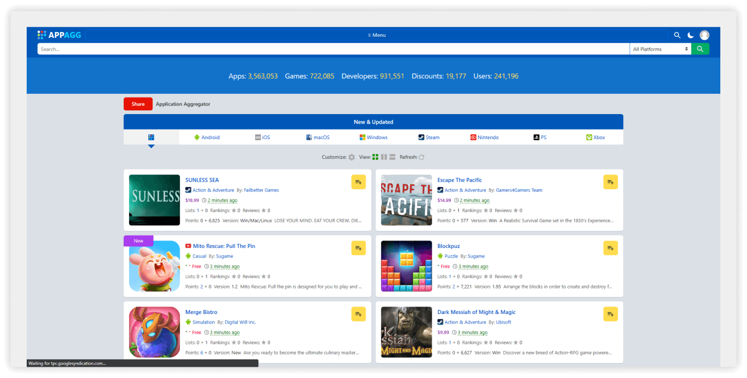Click the $18.99 price of SUNLESS SEA

point(192,200)
